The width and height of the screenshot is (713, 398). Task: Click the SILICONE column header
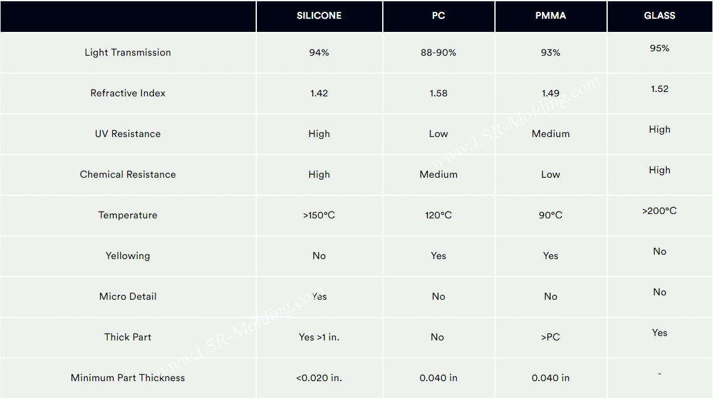319,16
